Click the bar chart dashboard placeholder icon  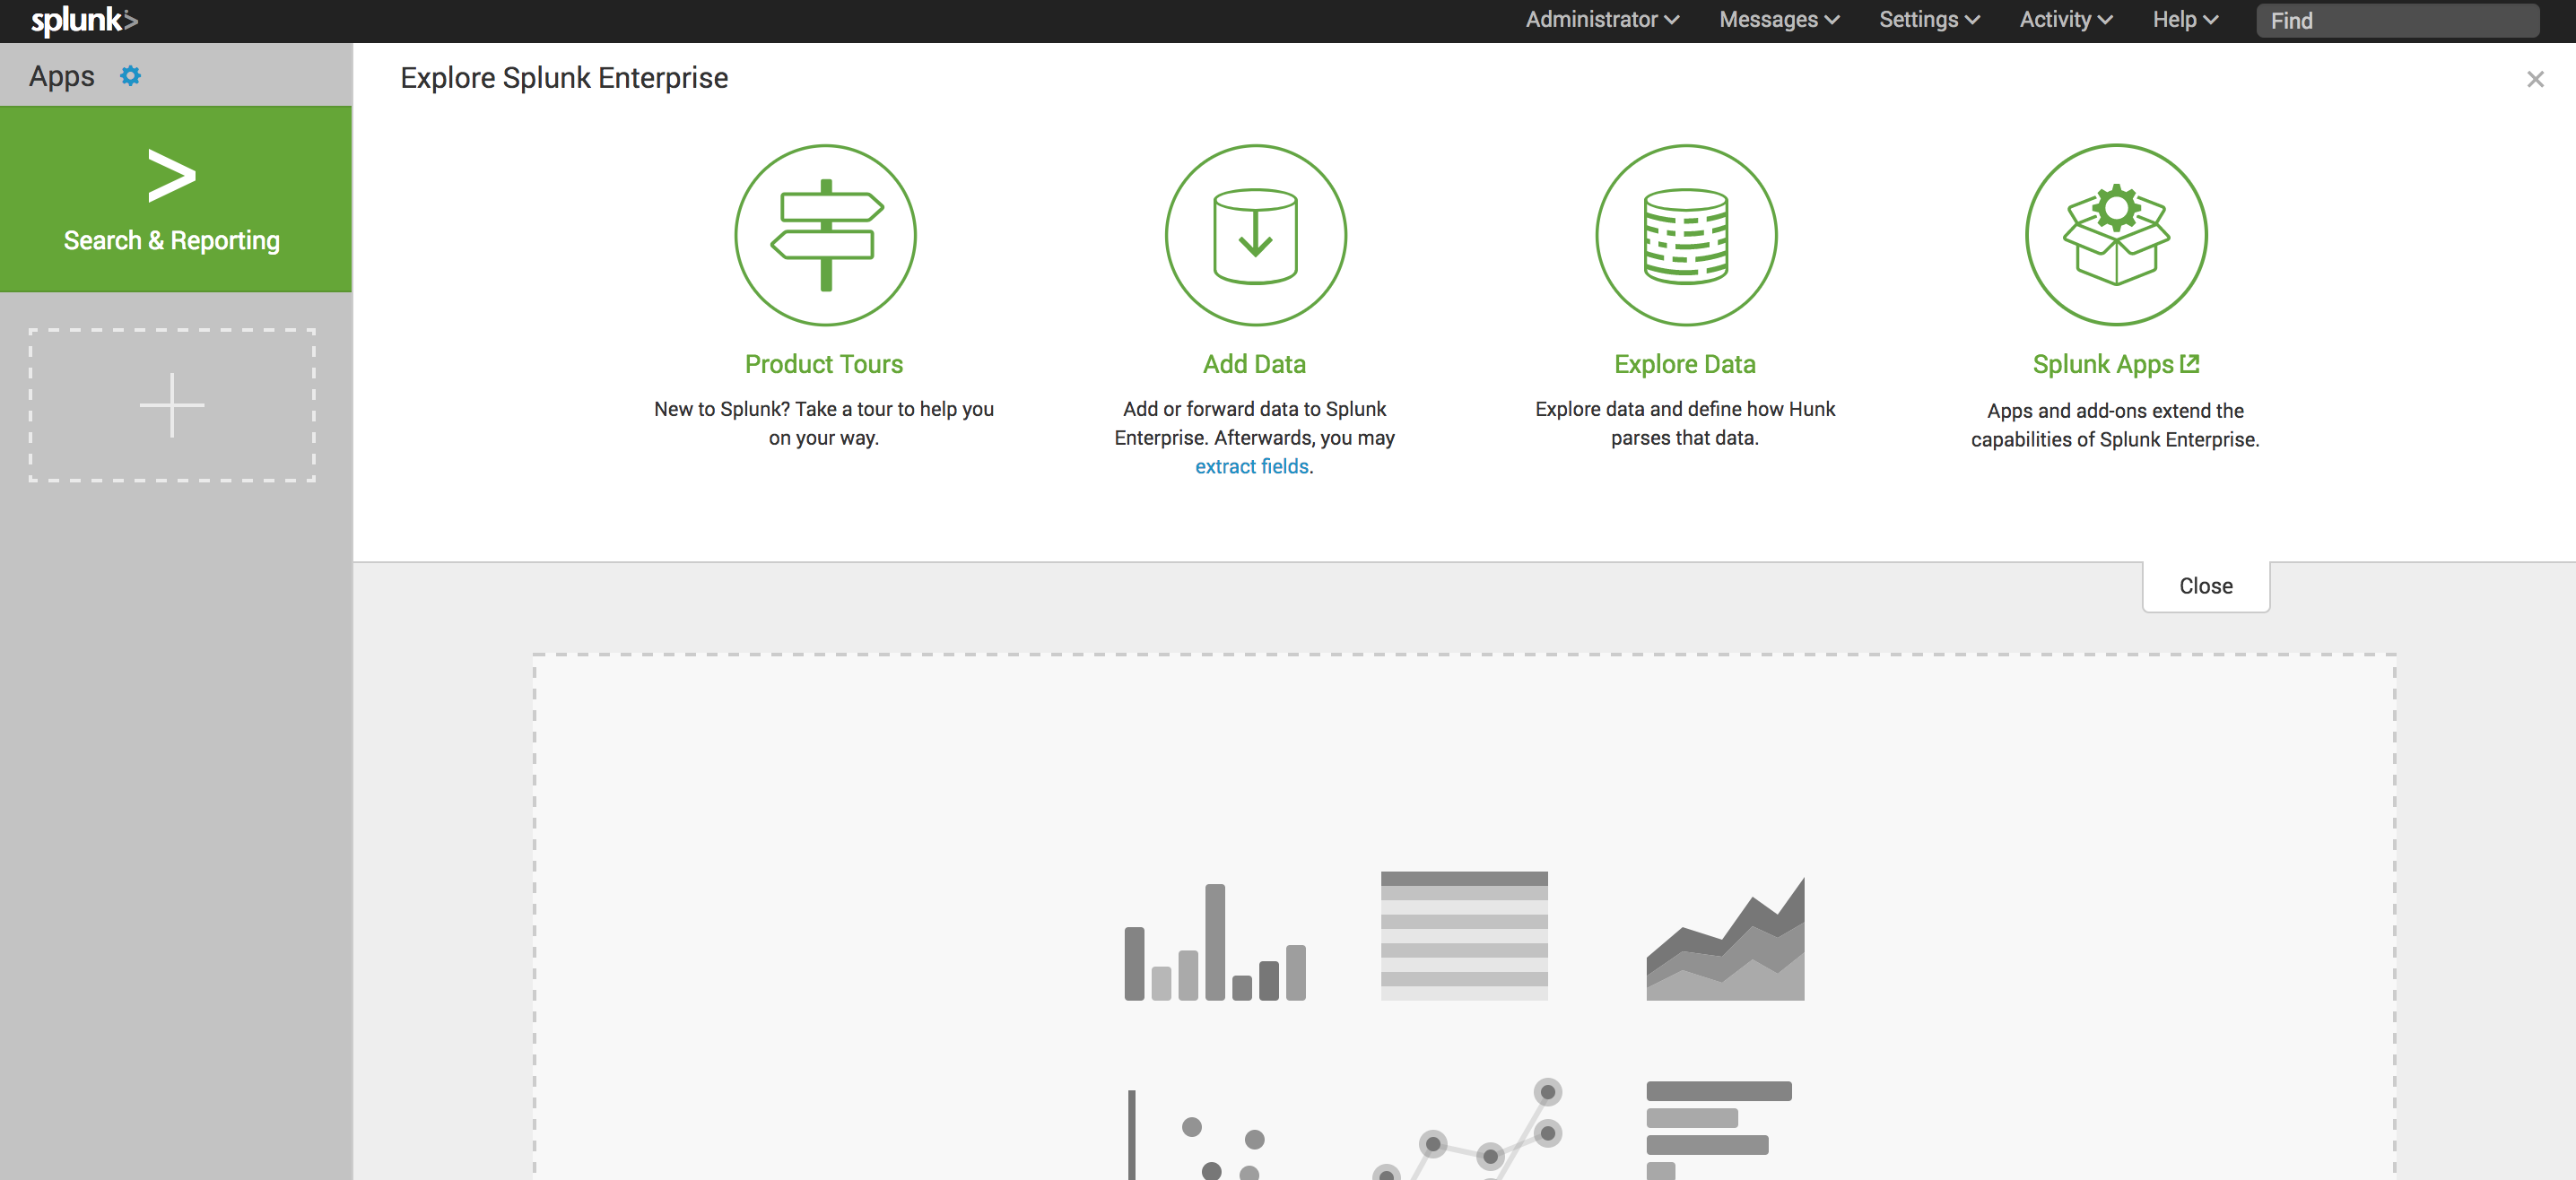tap(1215, 942)
